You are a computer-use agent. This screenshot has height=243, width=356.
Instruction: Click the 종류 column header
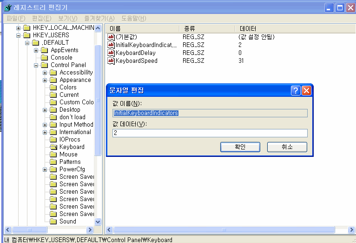click(x=207, y=29)
